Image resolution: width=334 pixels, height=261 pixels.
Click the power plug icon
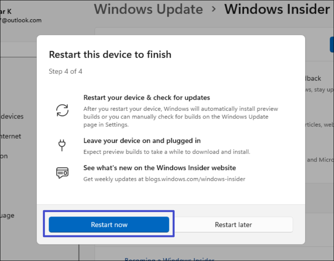click(x=62, y=145)
